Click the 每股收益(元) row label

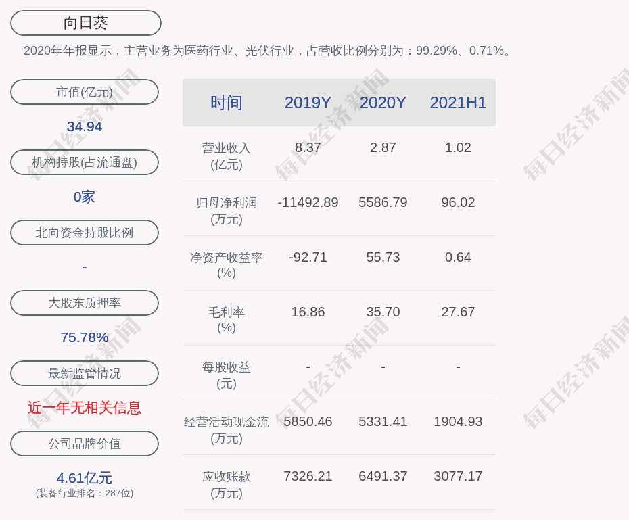click(x=227, y=375)
